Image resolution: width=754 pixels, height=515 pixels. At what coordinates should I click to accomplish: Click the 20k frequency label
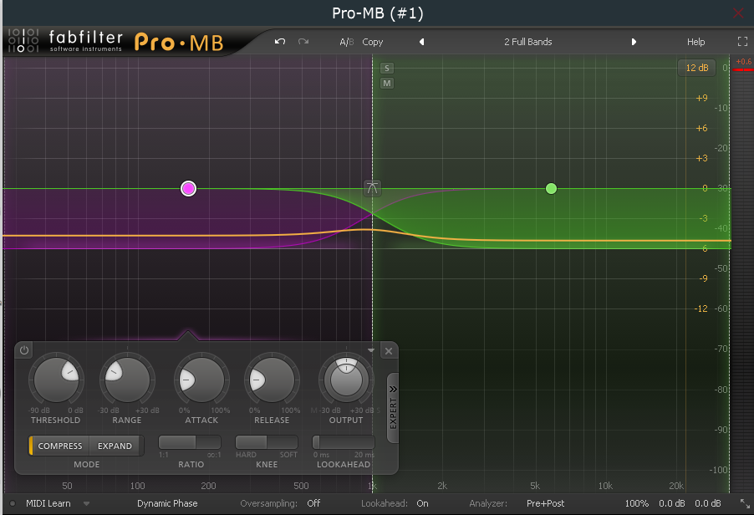pyautogui.click(x=676, y=486)
